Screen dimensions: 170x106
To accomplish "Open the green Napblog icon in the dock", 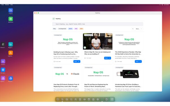I will point(102,99).
